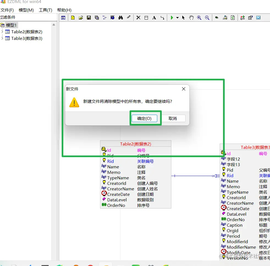Select Table3(数据表3) in the model tree
This screenshot has width=270, height=266.
click(x=27, y=39)
